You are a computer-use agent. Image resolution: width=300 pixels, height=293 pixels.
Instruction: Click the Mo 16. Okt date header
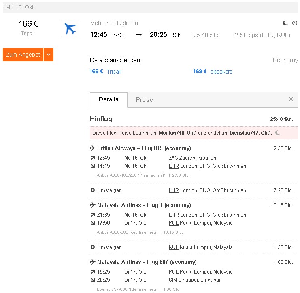click(20, 7)
